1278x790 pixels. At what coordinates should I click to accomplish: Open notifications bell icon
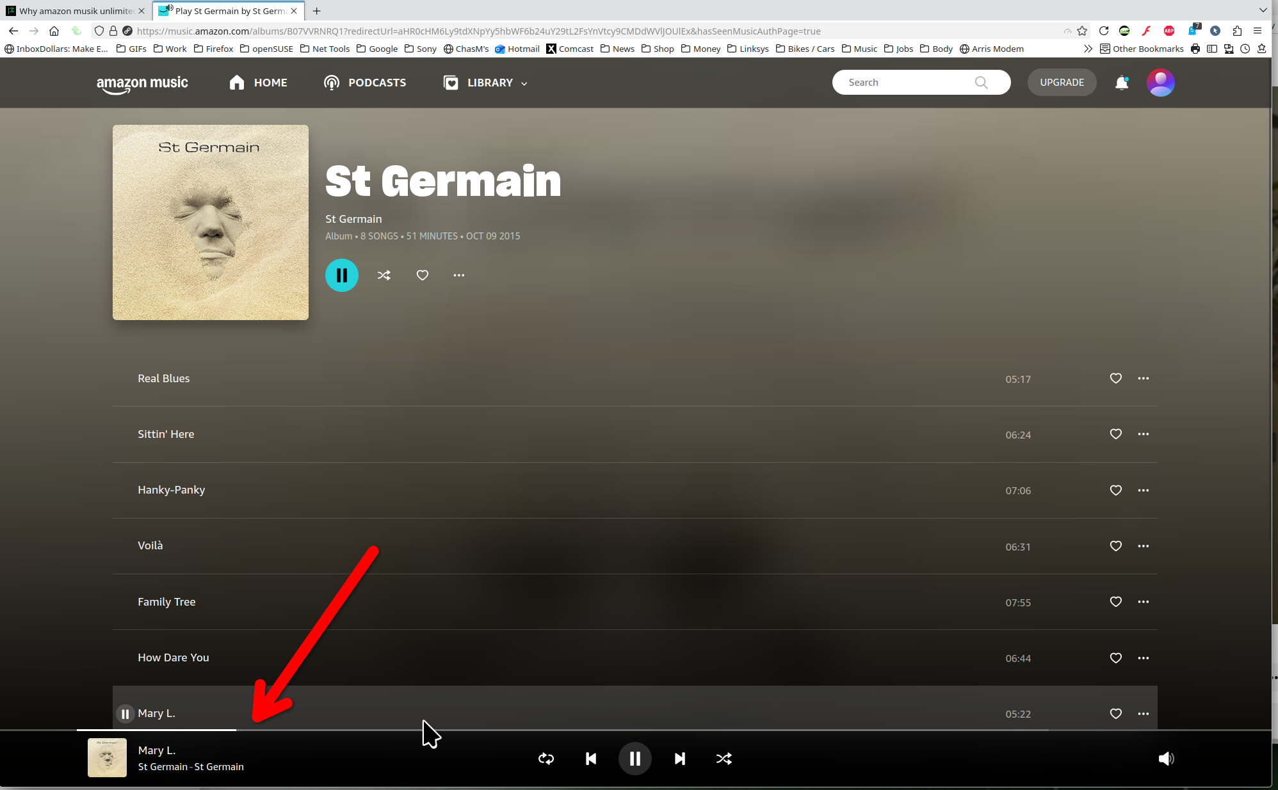pos(1122,83)
